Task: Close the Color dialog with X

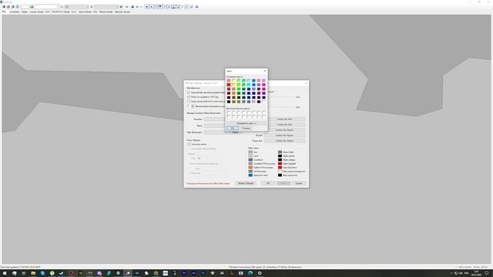Action: 265,71
